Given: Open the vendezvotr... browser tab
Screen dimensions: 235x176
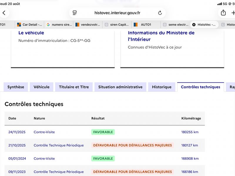Looking at the screenshot, I should [x=88, y=25].
